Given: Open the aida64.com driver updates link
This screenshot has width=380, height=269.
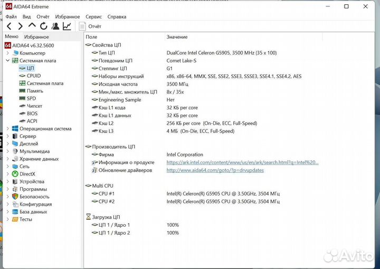Looking at the screenshot, I should point(215,170).
